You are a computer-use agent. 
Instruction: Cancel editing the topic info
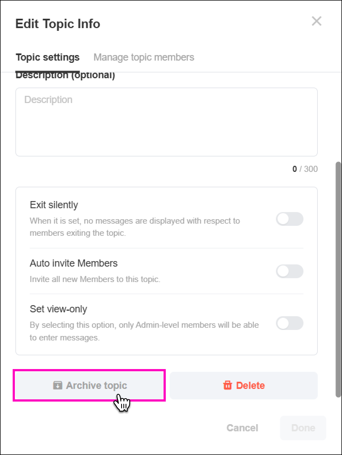[242, 428]
